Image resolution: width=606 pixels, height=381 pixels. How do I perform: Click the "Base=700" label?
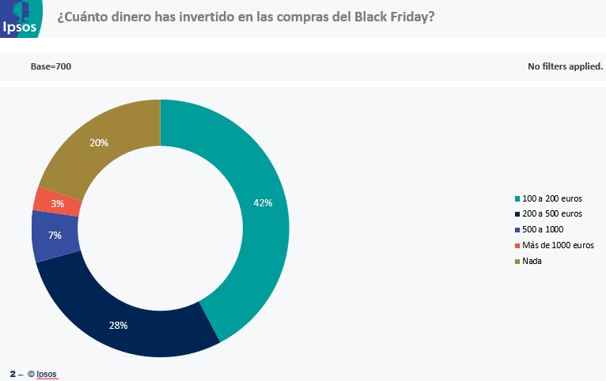click(x=51, y=66)
